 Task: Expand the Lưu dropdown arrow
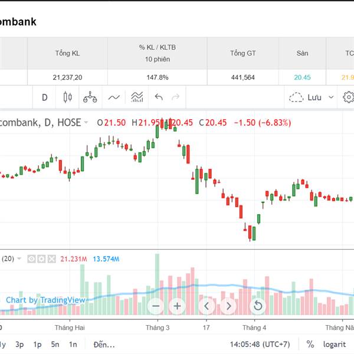pyautogui.click(x=331, y=97)
